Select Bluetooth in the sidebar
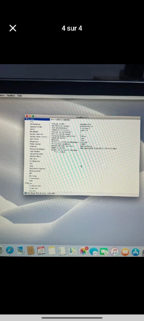 pyautogui.click(x=34, y=132)
